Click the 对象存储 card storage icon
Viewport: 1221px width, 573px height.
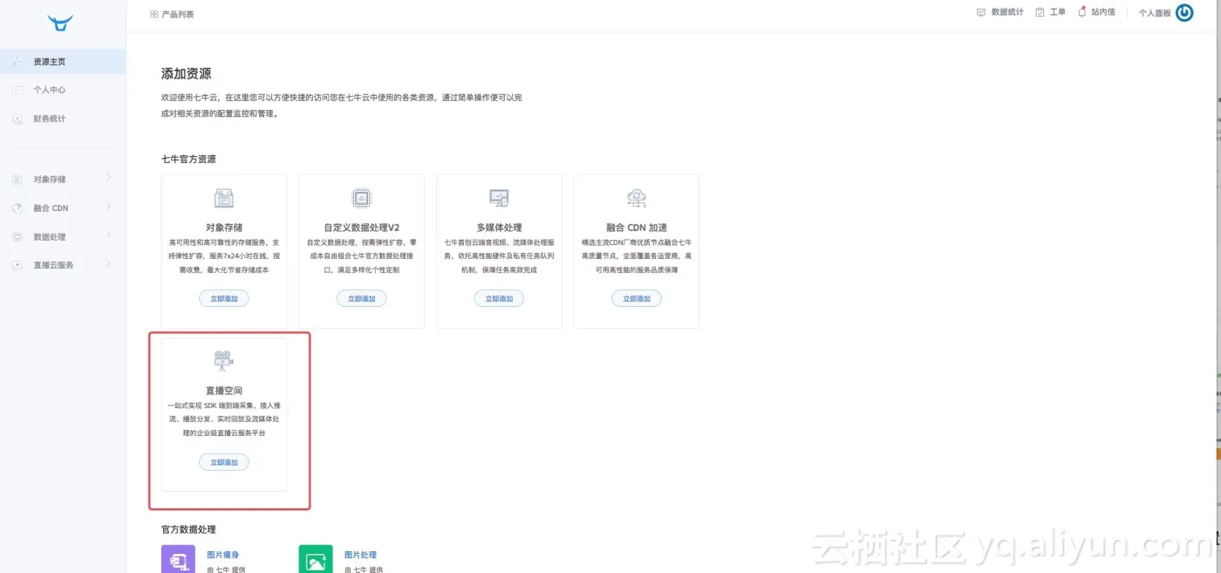tap(224, 198)
